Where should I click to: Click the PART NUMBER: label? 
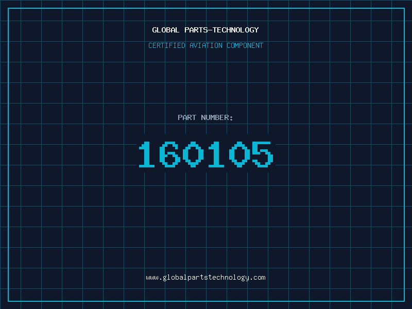coord(205,117)
